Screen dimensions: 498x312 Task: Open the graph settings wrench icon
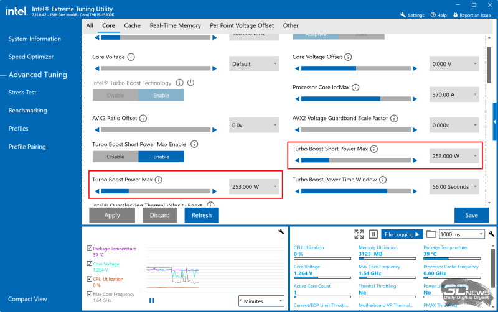(281, 232)
